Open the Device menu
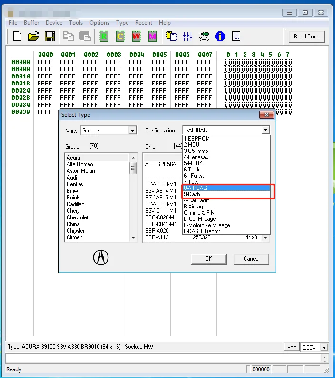The height and width of the screenshot is (378, 335). 54,23
